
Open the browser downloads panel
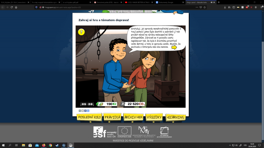coord(225,7)
